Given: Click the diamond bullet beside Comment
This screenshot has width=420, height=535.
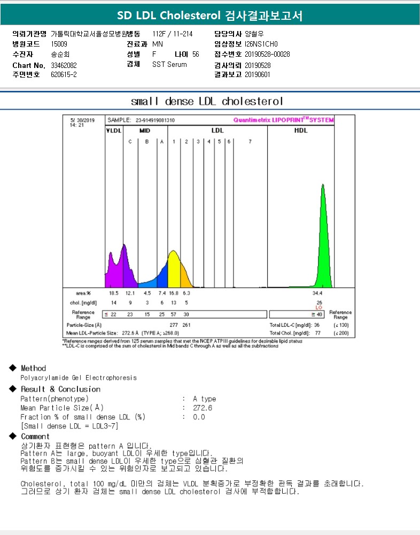Looking at the screenshot, I should click(13, 437).
